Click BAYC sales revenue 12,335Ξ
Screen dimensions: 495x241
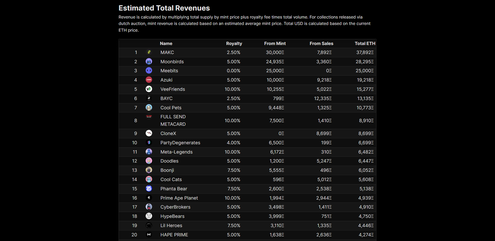tap(323, 99)
